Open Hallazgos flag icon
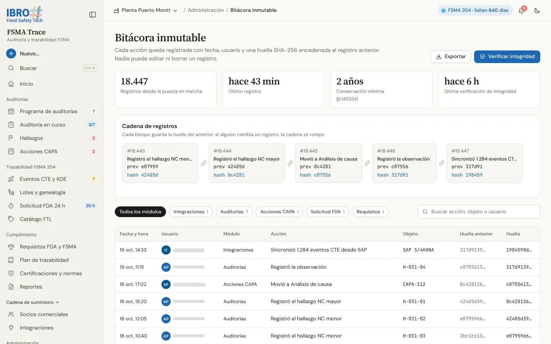The image size is (551, 344). point(11,138)
